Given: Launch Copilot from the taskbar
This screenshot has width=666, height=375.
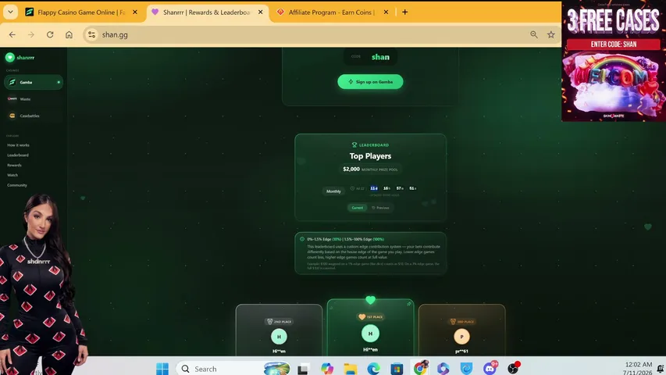Looking at the screenshot, I should 327,369.
